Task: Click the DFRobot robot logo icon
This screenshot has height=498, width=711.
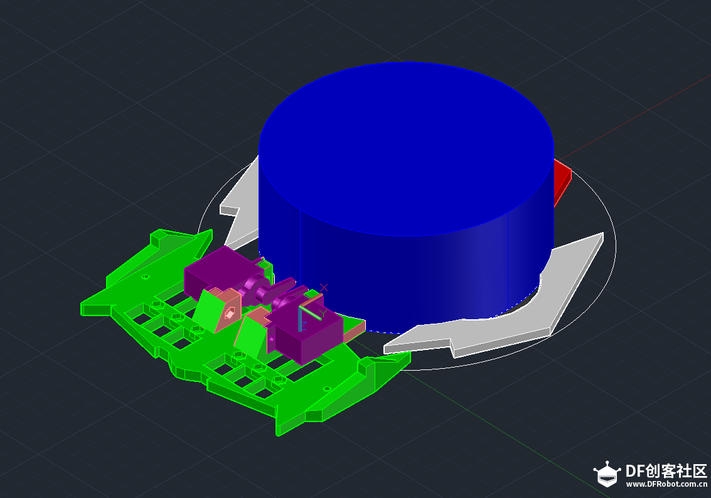Action: click(607, 474)
